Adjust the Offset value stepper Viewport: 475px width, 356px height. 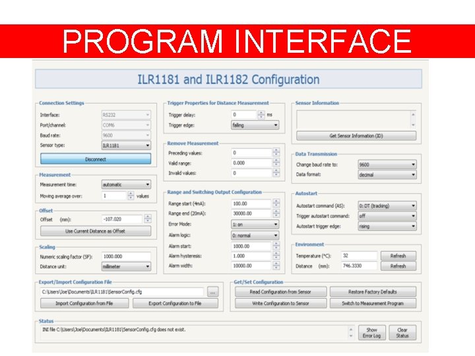click(148, 219)
